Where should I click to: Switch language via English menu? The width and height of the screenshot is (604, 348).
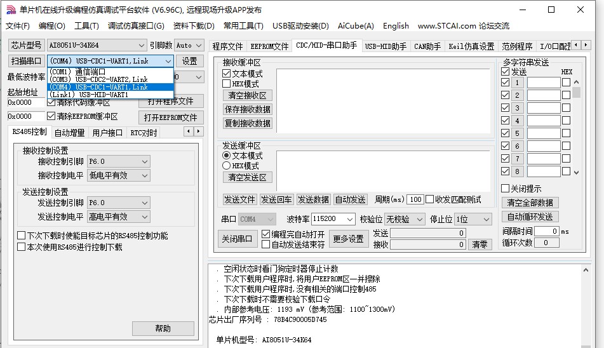click(x=396, y=26)
